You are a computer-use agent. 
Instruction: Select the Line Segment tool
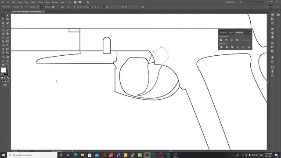click(x=7, y=26)
